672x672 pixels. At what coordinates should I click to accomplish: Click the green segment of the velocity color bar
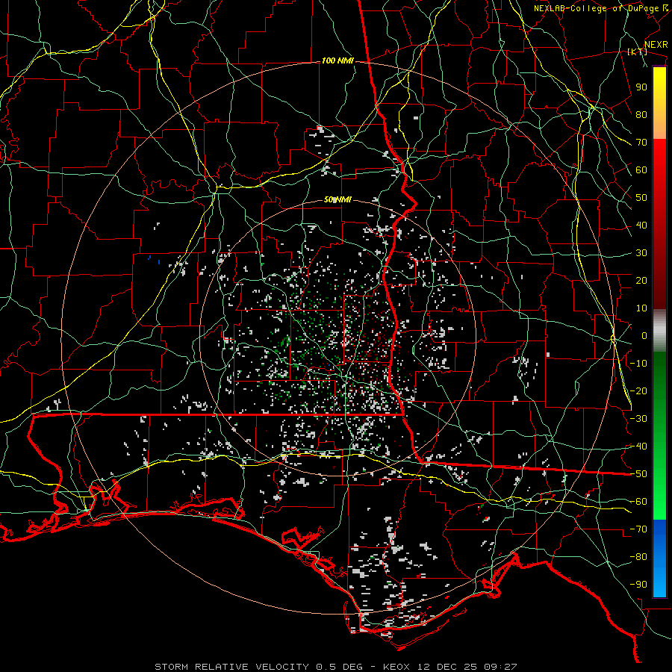pyautogui.click(x=659, y=435)
